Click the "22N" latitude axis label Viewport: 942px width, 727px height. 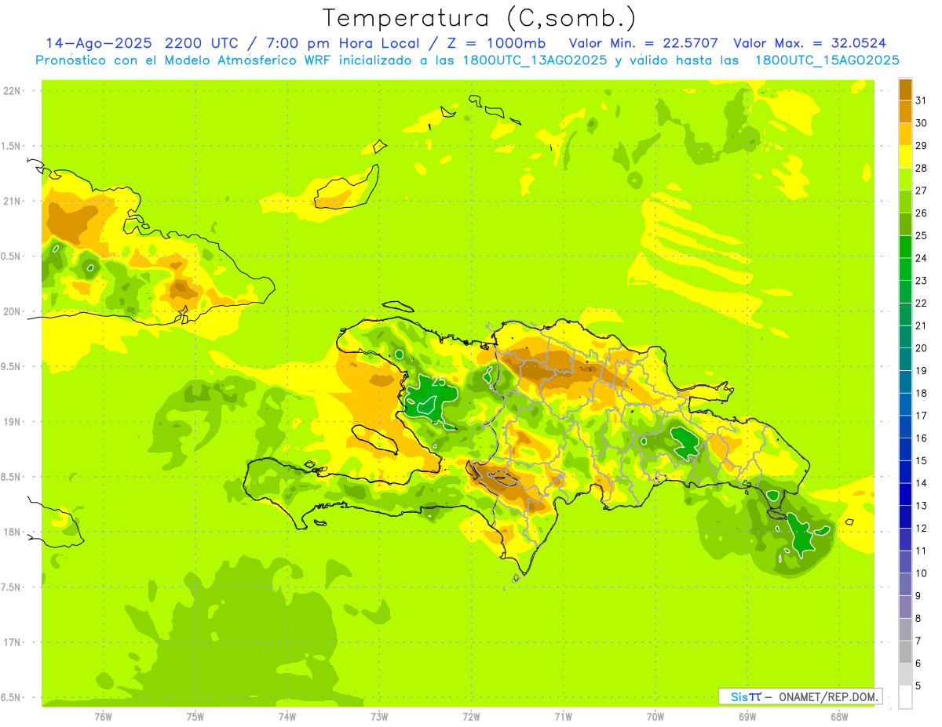tap(13, 90)
